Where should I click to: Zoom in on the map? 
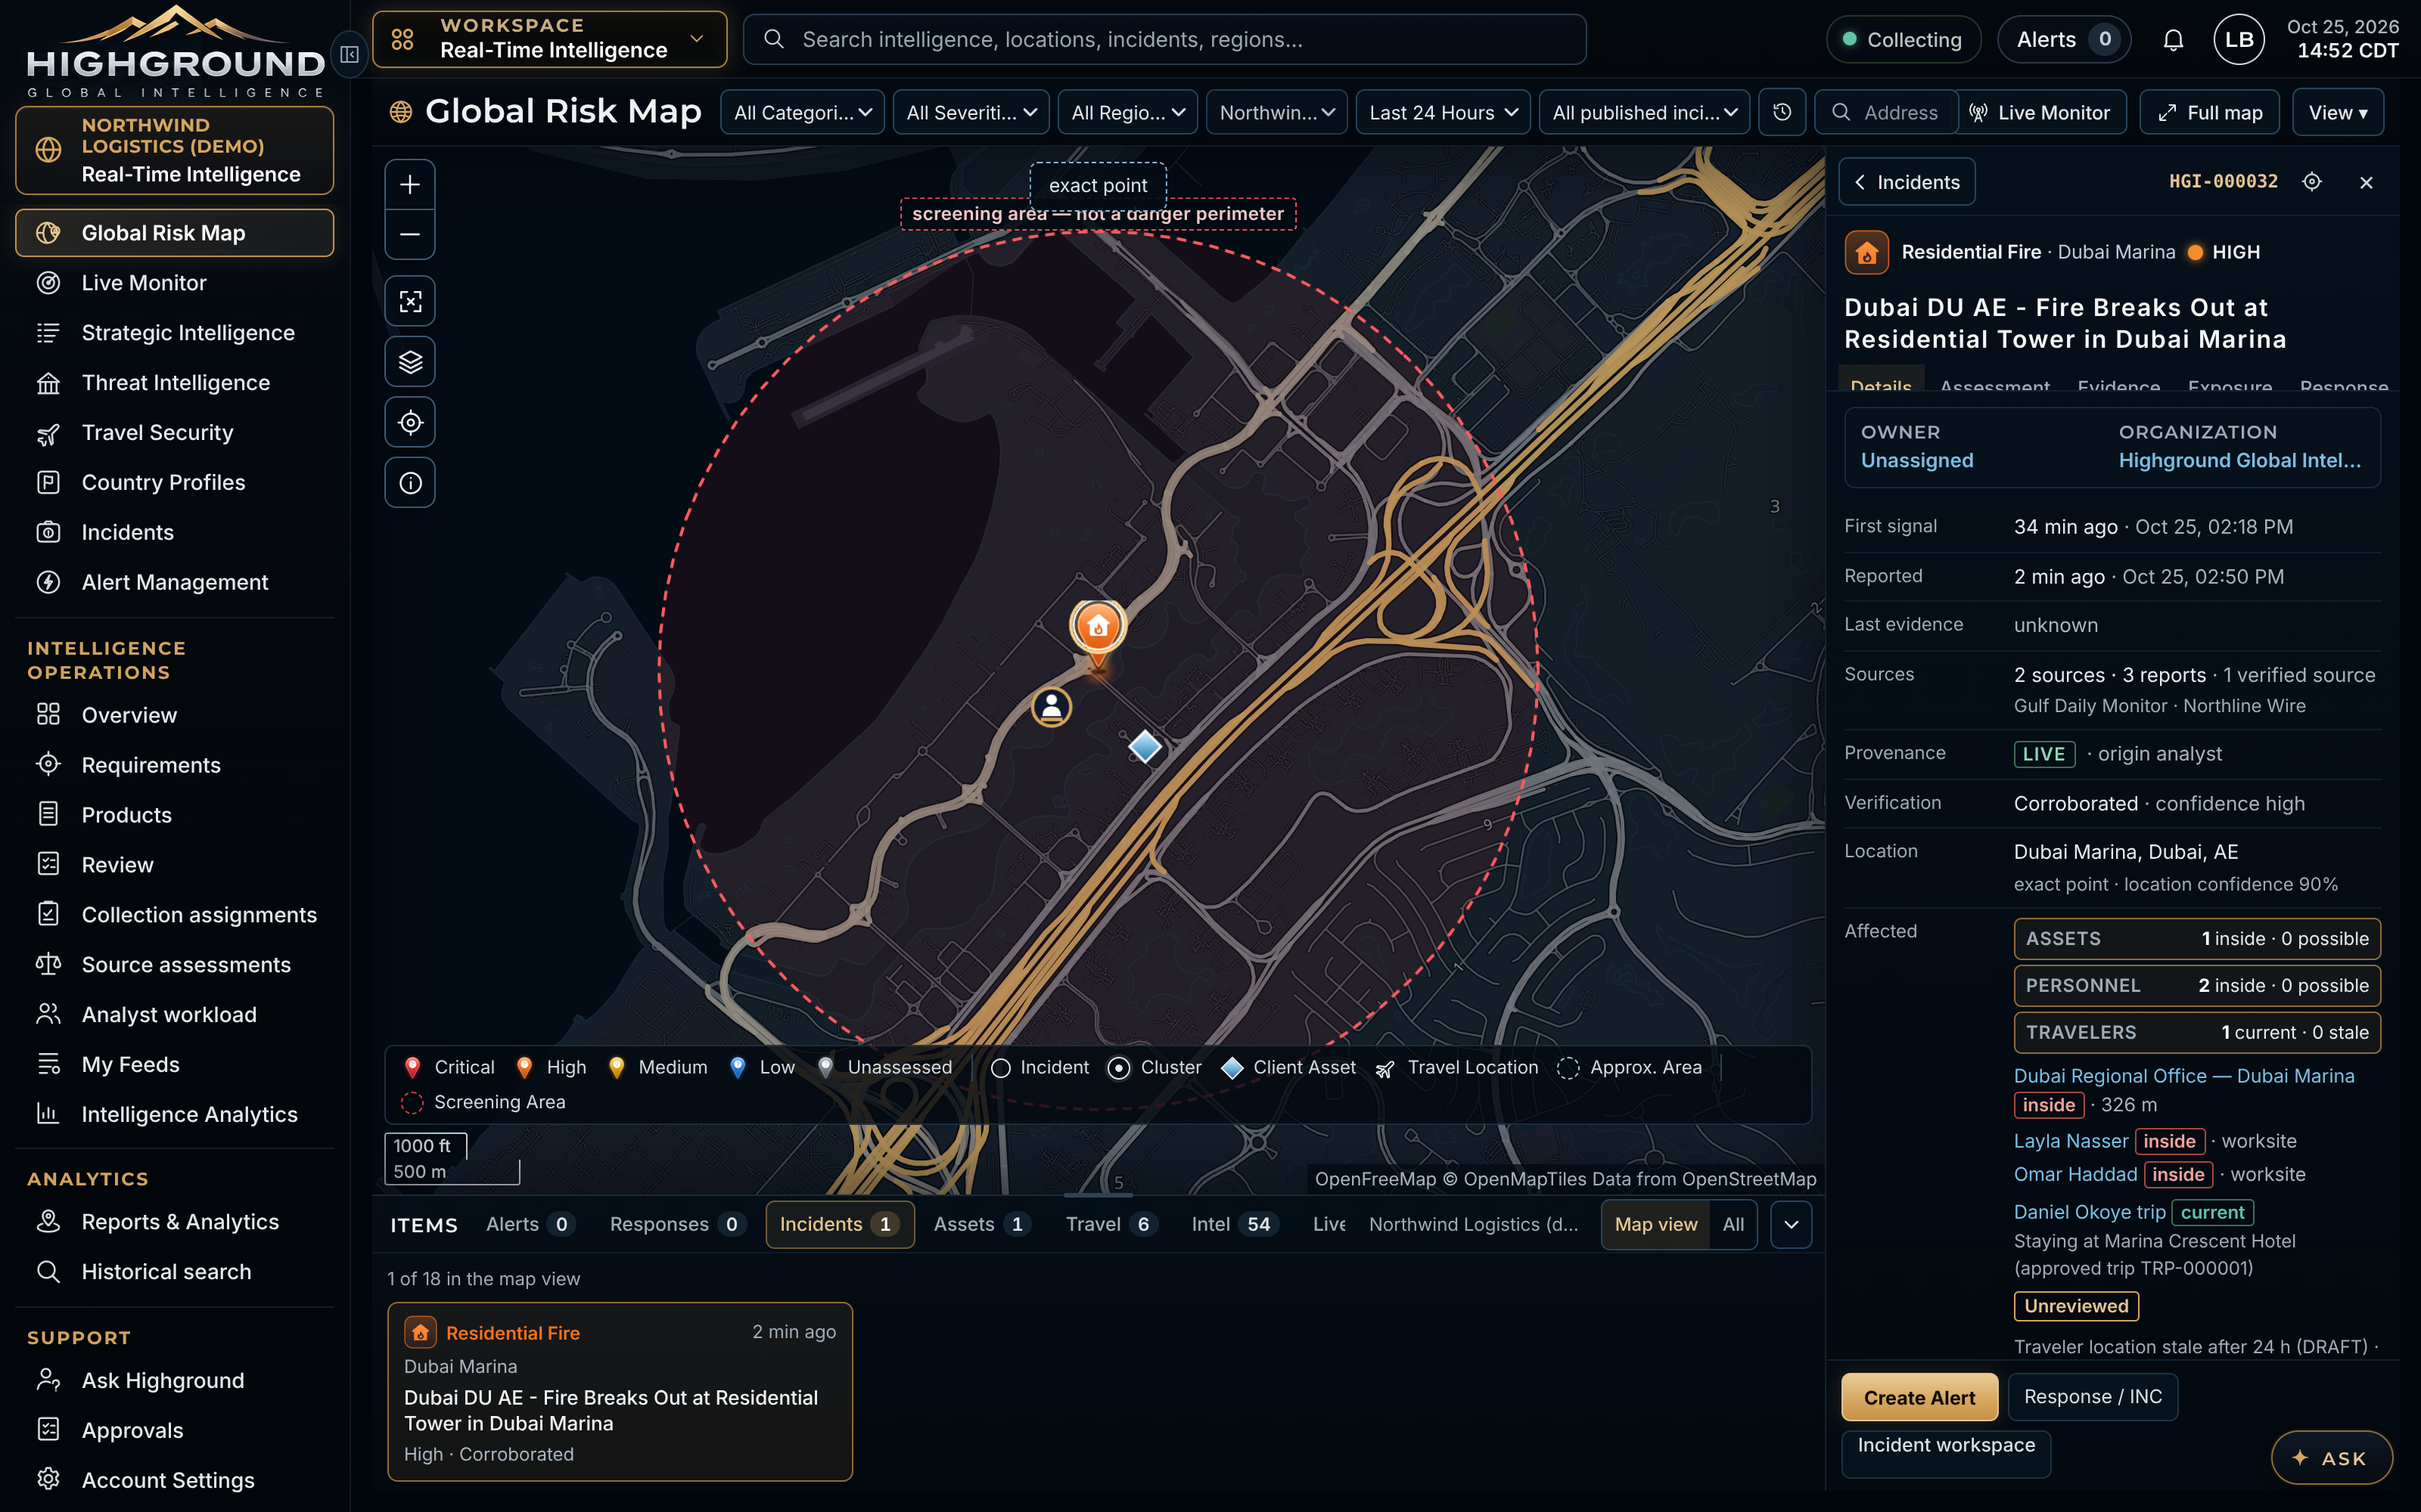click(410, 184)
